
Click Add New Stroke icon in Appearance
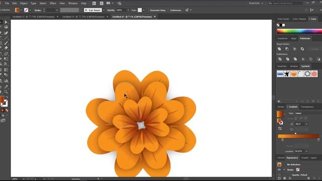tap(279, 178)
